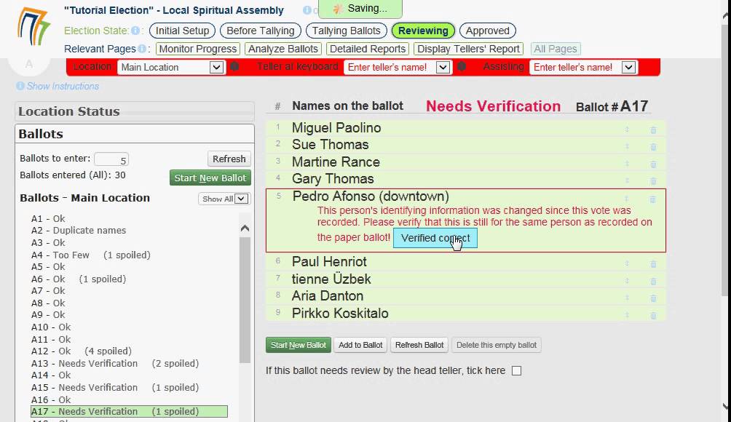731x422 pixels.
Task: Click the ballot list scrollbar thumb
Action: tap(245, 300)
